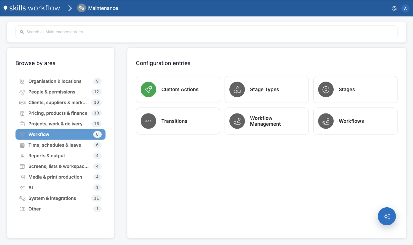The image size is (413, 245).
Task: Click the floating AI sparkle button
Action: [x=387, y=216]
